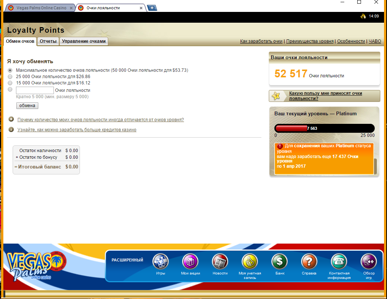Open ЧАВО link
387x299 pixels.
(375, 41)
